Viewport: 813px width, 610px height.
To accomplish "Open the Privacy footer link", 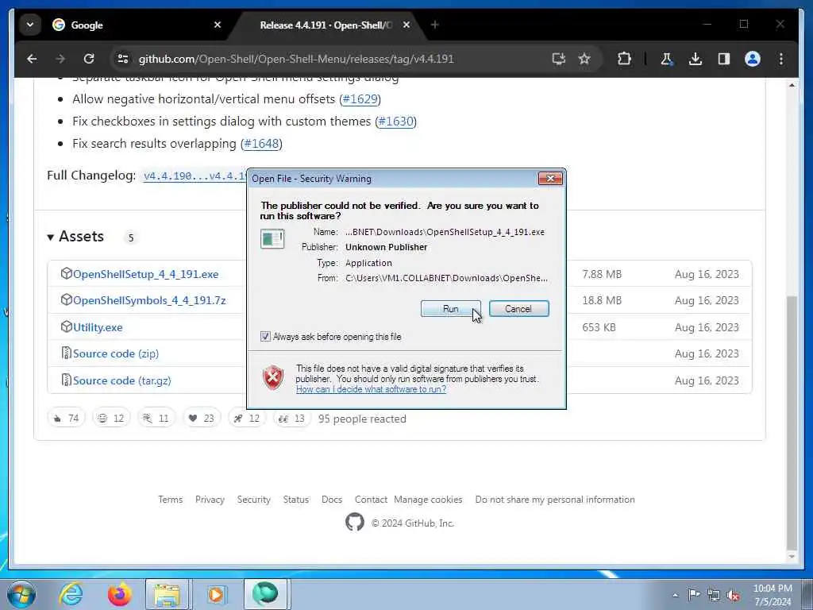I will (210, 500).
